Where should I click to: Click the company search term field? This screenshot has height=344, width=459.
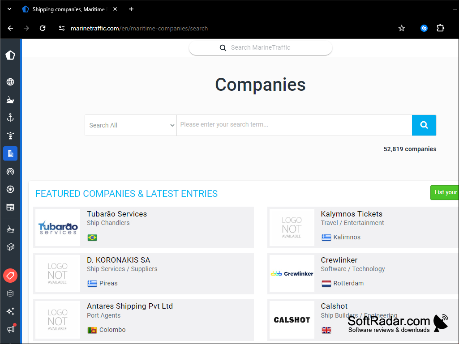294,125
